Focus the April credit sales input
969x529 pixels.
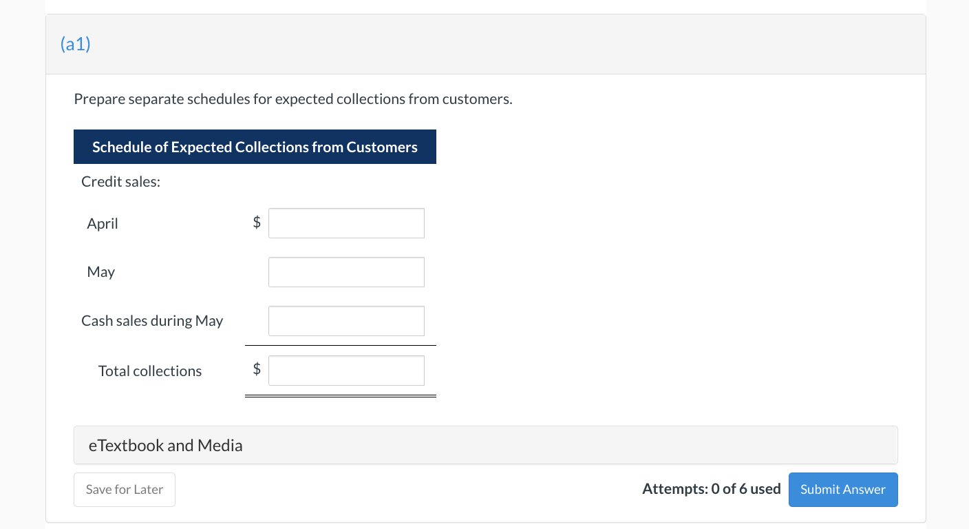(x=346, y=223)
